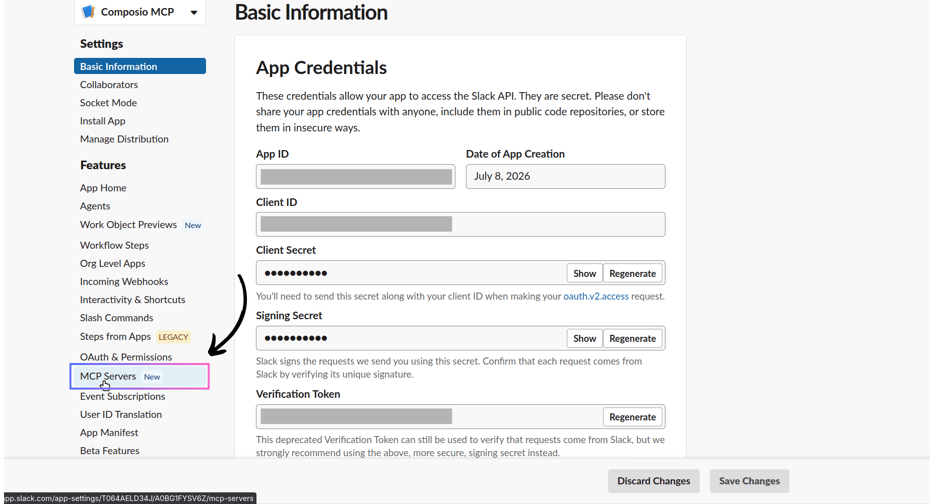The image size is (934, 504).
Task: Select MCP Servers in the sidebar
Action: 140,376
